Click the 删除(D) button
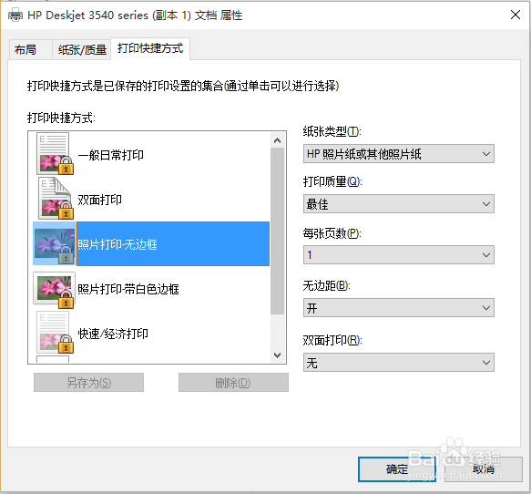Viewport: 531px width, 494px height. click(233, 383)
